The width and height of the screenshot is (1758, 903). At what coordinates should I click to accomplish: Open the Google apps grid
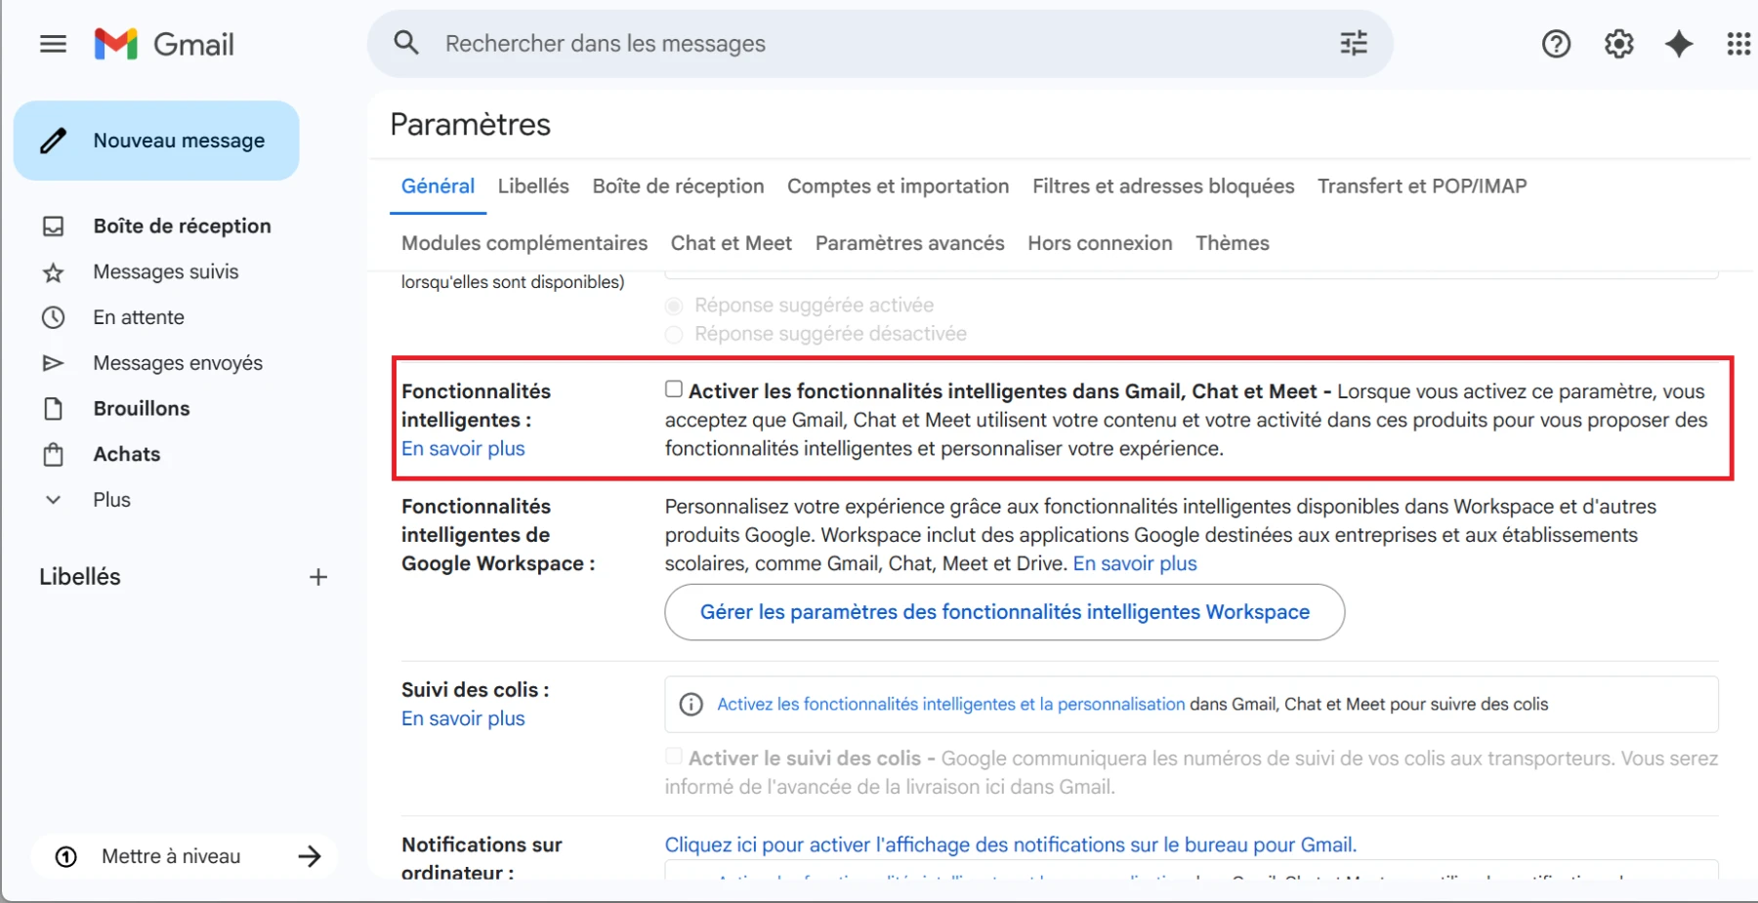tap(1739, 43)
